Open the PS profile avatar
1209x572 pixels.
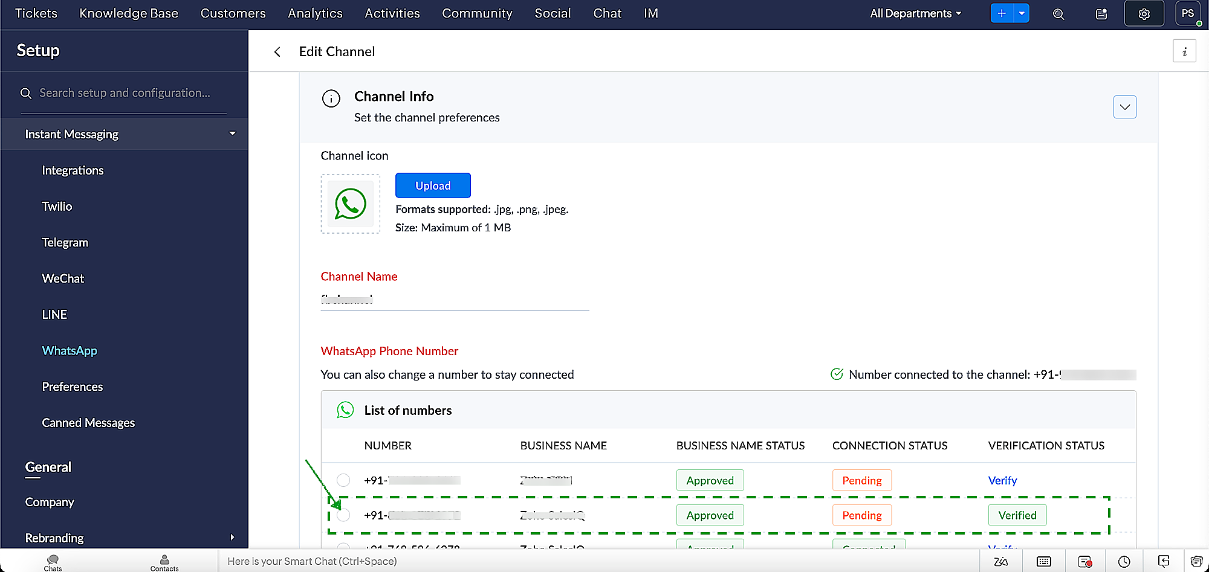pos(1187,13)
